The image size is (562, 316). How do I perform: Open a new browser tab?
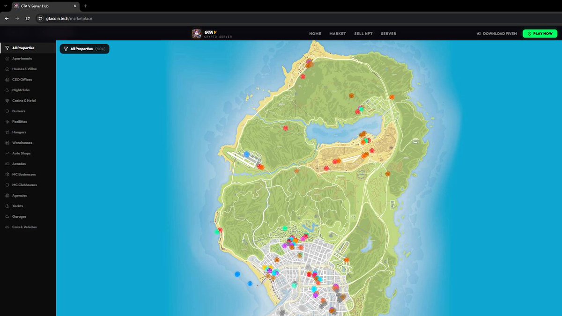[x=85, y=6]
